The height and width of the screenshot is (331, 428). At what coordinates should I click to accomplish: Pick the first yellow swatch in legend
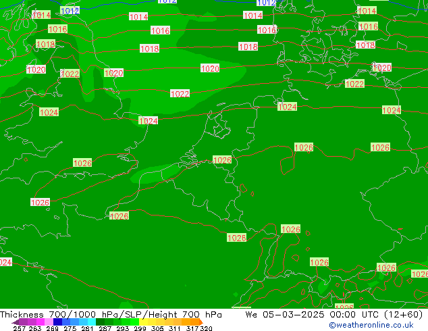(x=143, y=322)
